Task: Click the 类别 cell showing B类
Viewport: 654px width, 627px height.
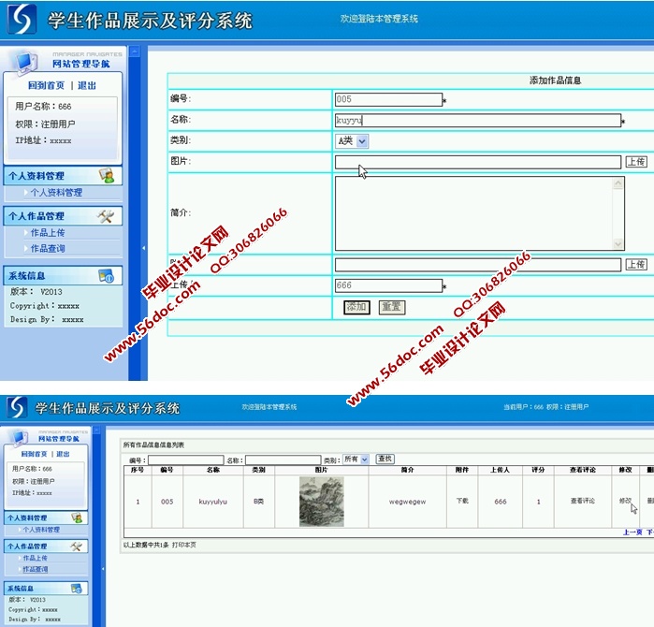Action: [258, 502]
